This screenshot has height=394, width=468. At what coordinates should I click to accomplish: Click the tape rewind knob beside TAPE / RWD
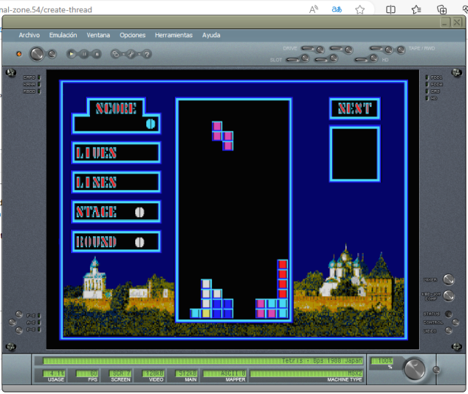[401, 50]
